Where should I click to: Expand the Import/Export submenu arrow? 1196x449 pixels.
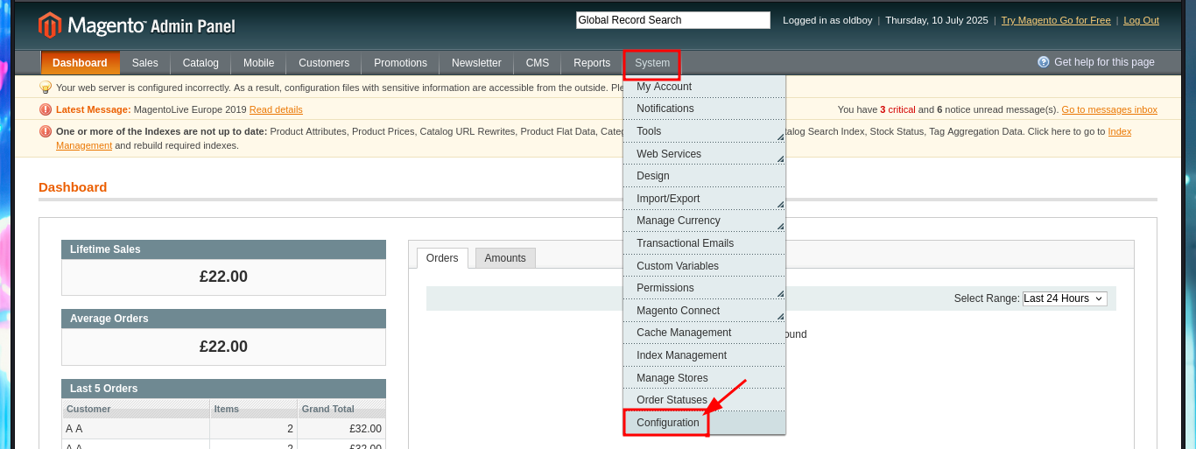pos(780,204)
